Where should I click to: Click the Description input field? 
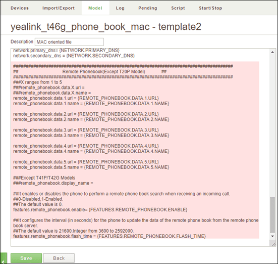click(69, 42)
